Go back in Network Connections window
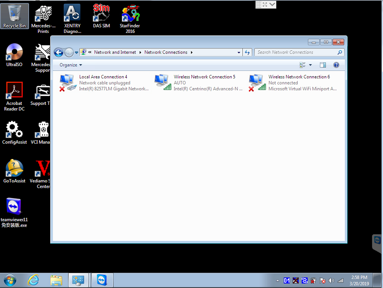This screenshot has width=383, height=288. click(58, 52)
